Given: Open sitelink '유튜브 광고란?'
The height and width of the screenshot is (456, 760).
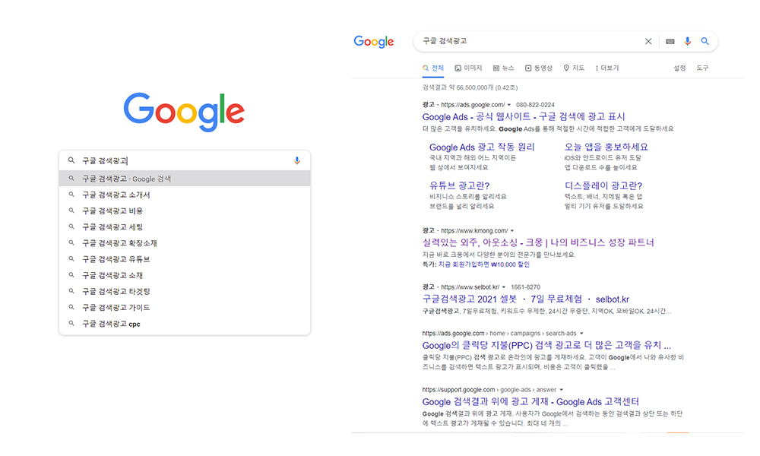Looking at the screenshot, I should click(x=460, y=185).
